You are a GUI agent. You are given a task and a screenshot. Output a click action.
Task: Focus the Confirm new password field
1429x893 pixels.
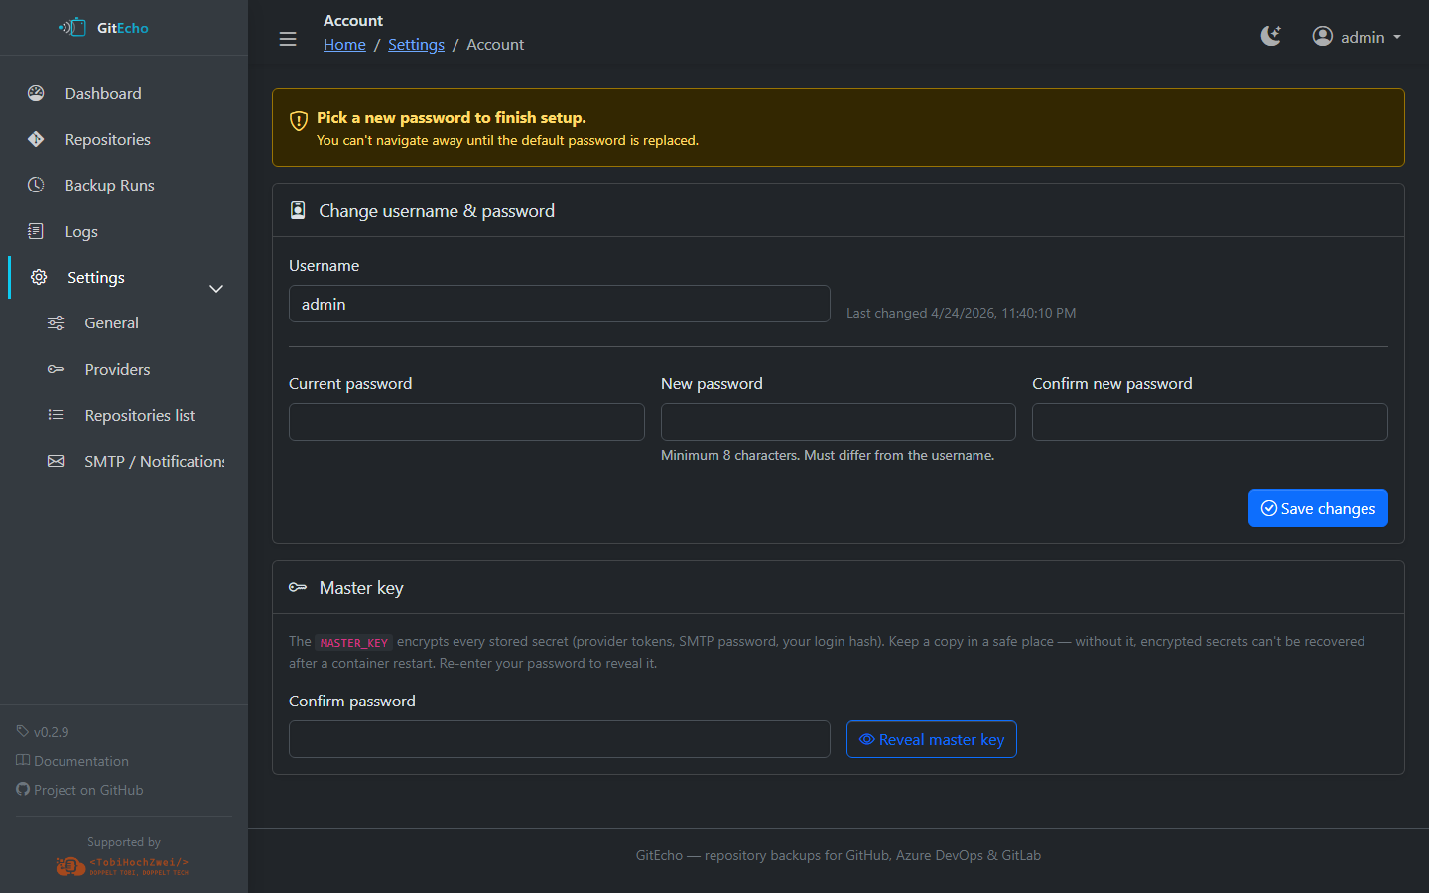pos(1209,422)
